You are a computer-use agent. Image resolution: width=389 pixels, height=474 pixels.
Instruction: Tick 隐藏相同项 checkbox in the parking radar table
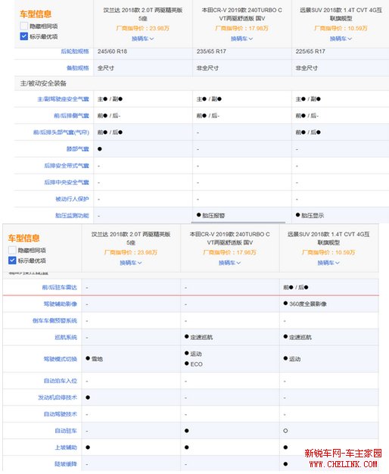(x=12, y=250)
